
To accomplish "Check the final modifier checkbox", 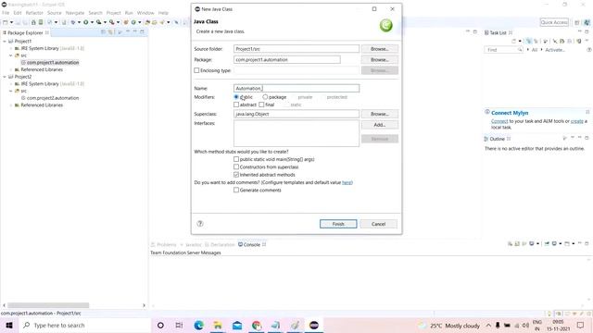I will tap(261, 105).
